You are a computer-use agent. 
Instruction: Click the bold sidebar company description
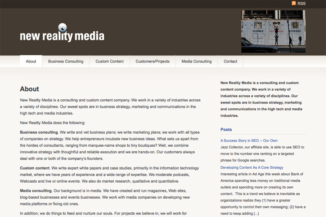[261, 99]
